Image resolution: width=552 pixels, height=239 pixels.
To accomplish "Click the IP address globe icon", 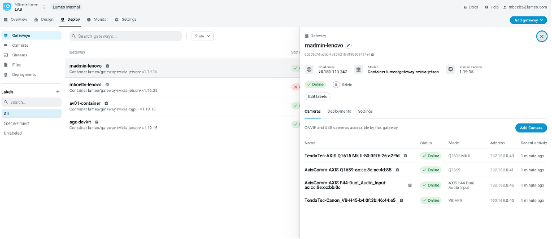I will (x=309, y=69).
